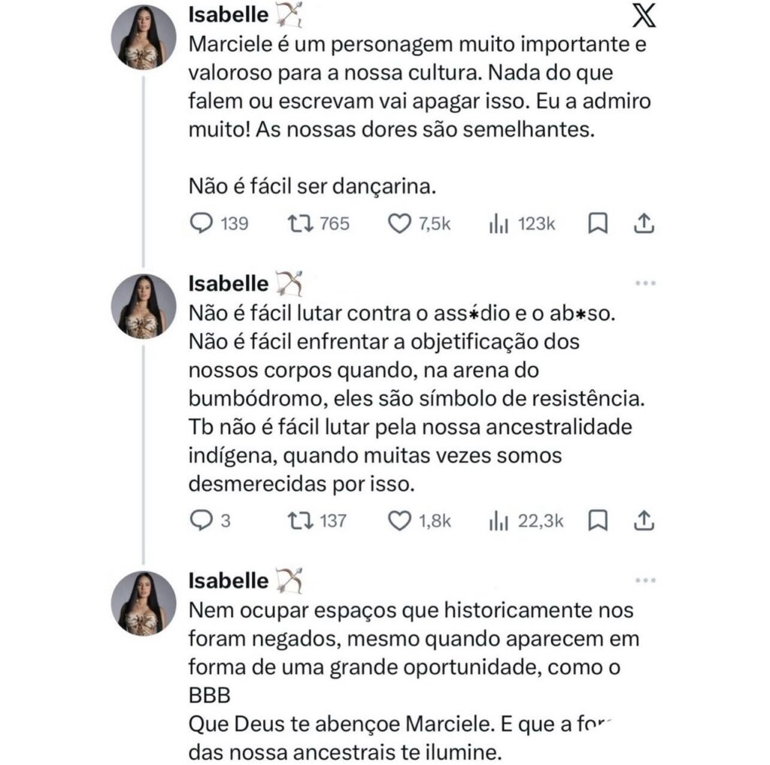Bookmark the first tweet about Marciele
The height and width of the screenshot is (765, 770).
point(597,223)
